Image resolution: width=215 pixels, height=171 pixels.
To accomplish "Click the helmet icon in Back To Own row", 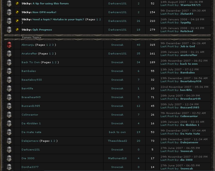I will [x=9, y=62].
